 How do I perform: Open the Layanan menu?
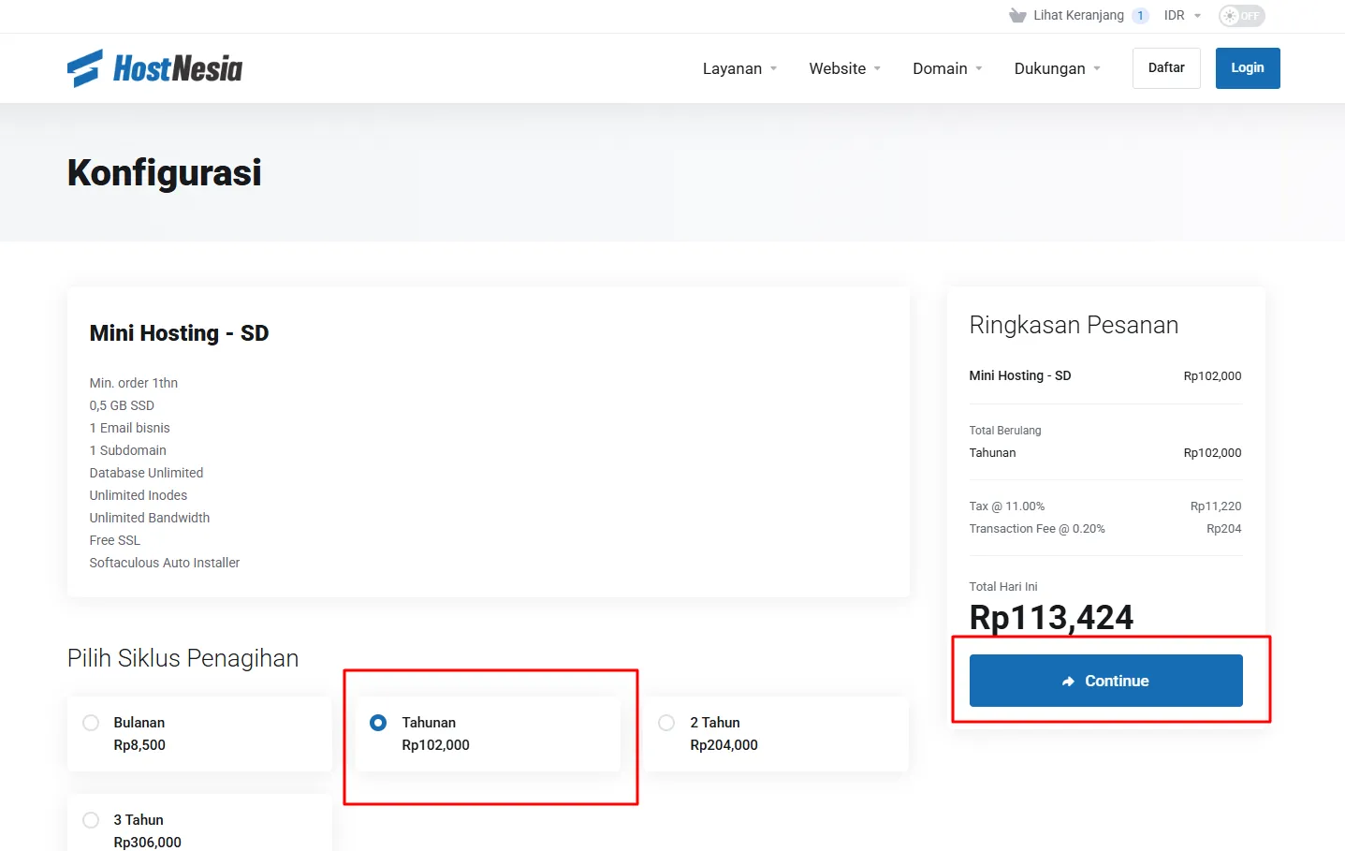739,68
